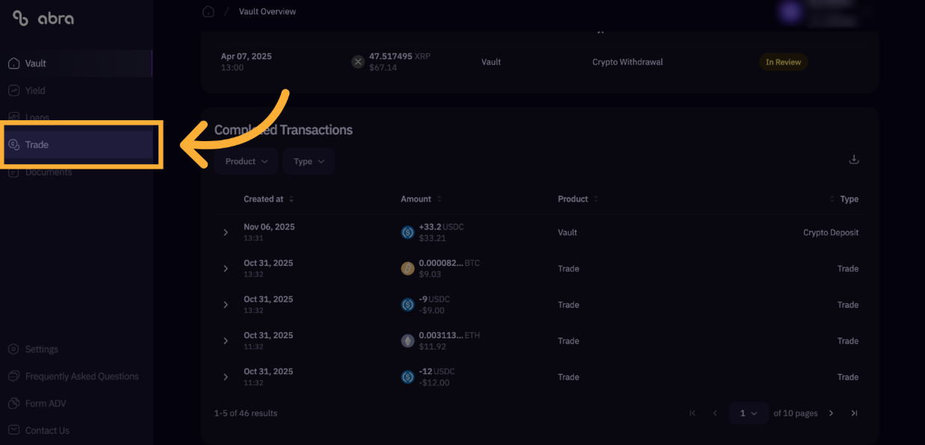Click the Vault Overview breadcrumb
This screenshot has height=445, width=925.
(x=267, y=11)
